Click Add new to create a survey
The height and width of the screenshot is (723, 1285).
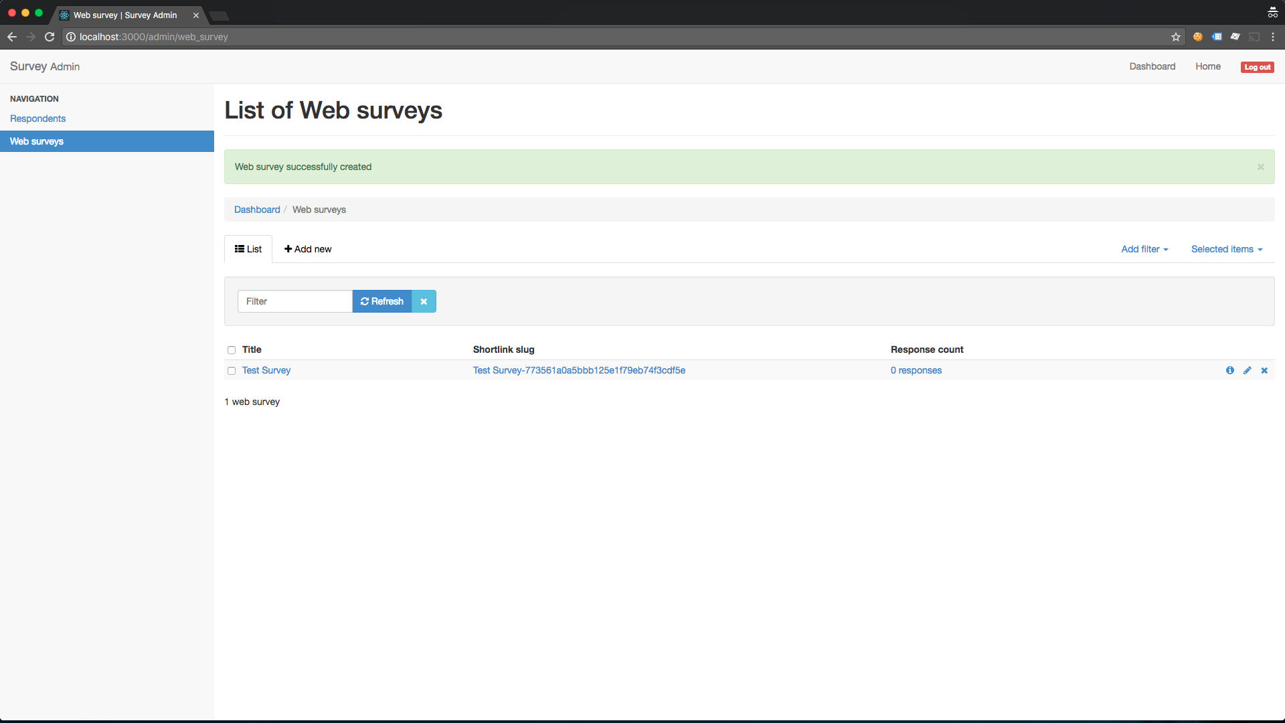point(307,248)
